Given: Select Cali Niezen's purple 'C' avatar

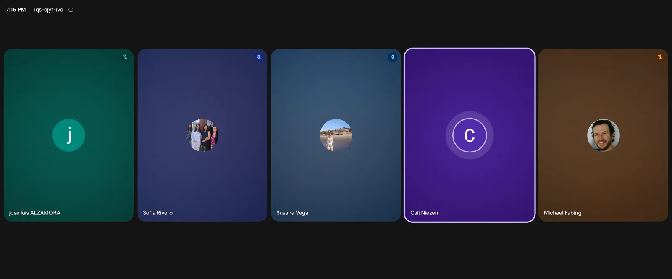Looking at the screenshot, I should [470, 135].
